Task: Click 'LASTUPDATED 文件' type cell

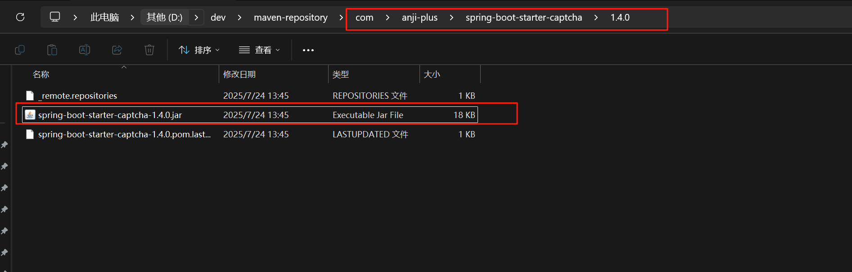Action: [x=370, y=134]
